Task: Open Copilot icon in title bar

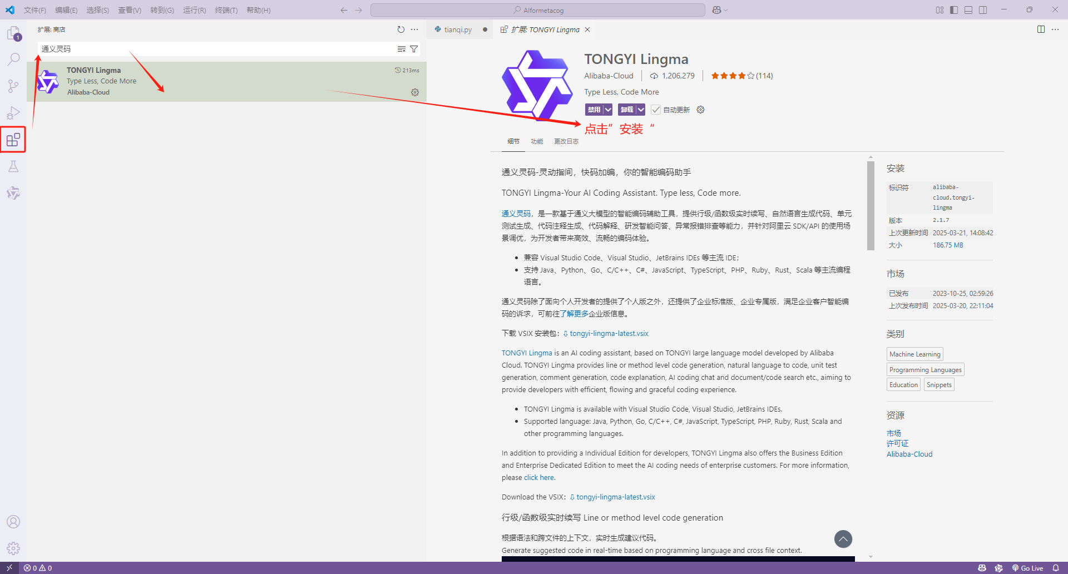Action: [716, 10]
